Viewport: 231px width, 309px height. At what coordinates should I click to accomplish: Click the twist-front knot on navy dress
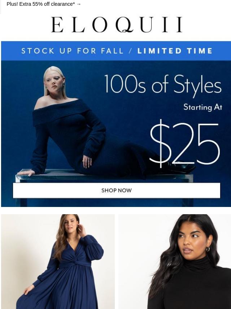[x=76, y=259]
